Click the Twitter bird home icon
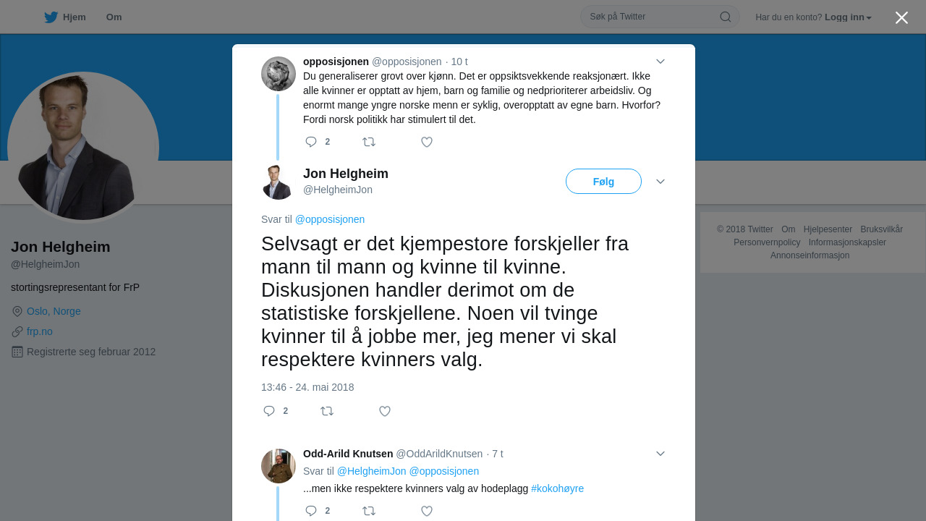This screenshot has height=521, width=926. coord(51,17)
